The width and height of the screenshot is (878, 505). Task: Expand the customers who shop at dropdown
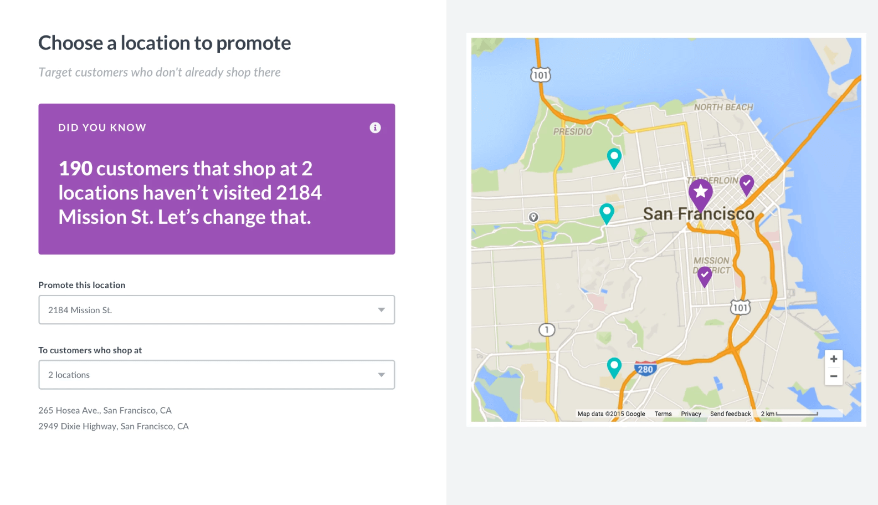(x=216, y=375)
